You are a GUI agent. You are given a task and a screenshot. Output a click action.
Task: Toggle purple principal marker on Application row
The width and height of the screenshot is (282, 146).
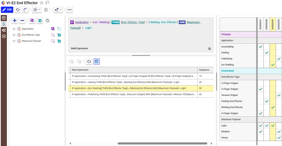tap(53, 29)
